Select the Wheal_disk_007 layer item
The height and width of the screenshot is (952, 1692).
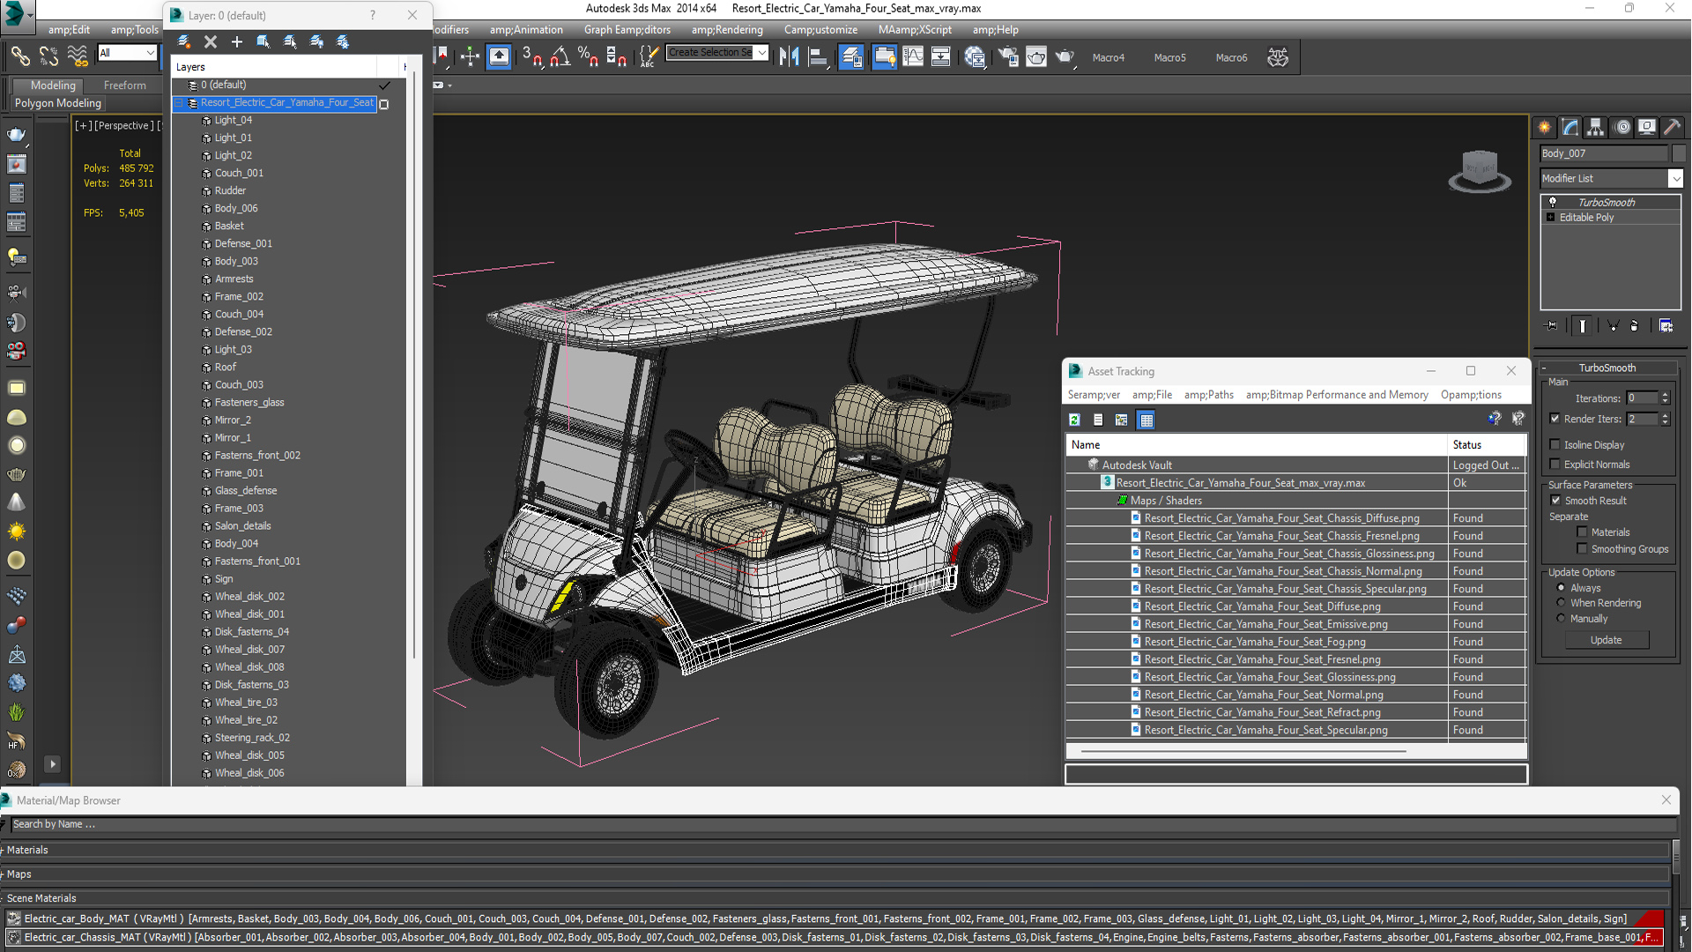pos(249,650)
